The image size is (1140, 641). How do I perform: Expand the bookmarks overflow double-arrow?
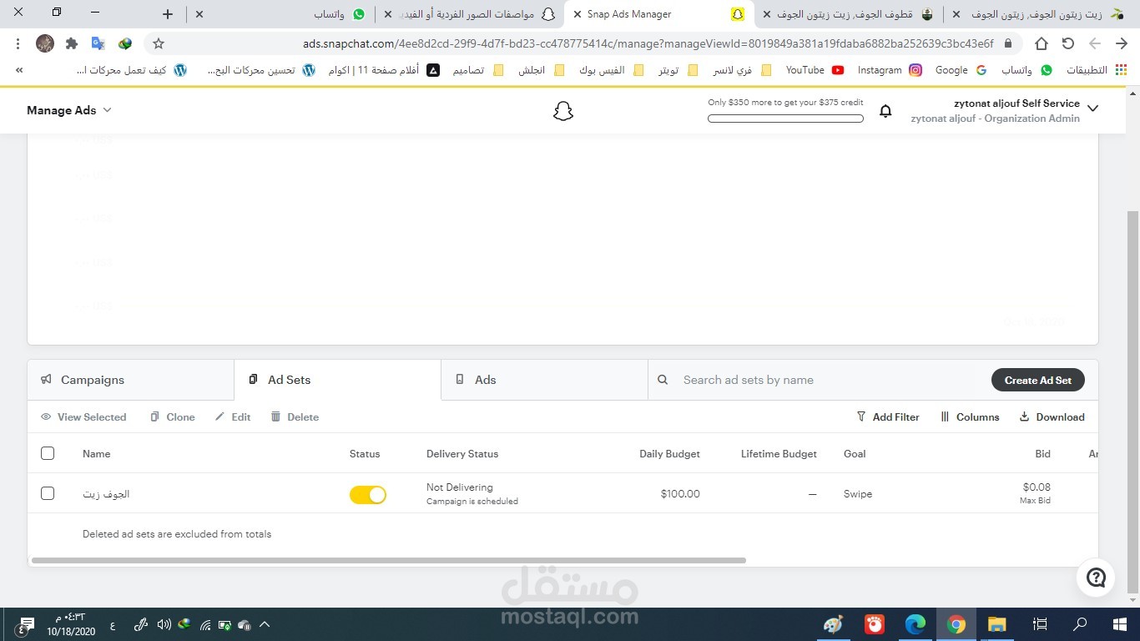[19, 70]
